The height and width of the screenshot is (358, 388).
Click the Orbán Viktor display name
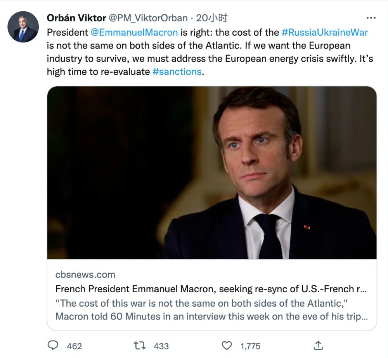(76, 18)
